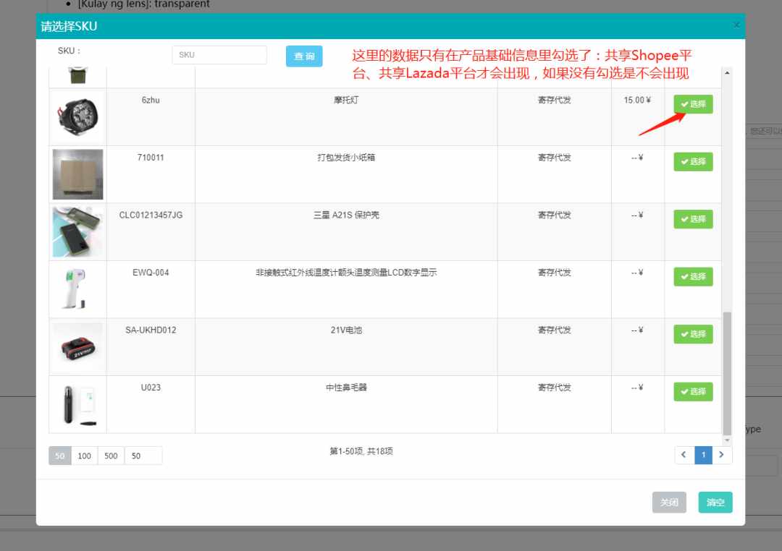The image size is (782, 551).
Task: Go to the previous page arrow
Action: [684, 455]
